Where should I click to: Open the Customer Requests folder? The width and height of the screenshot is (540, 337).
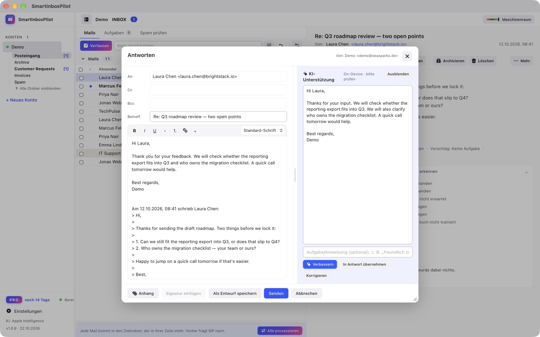point(34,69)
